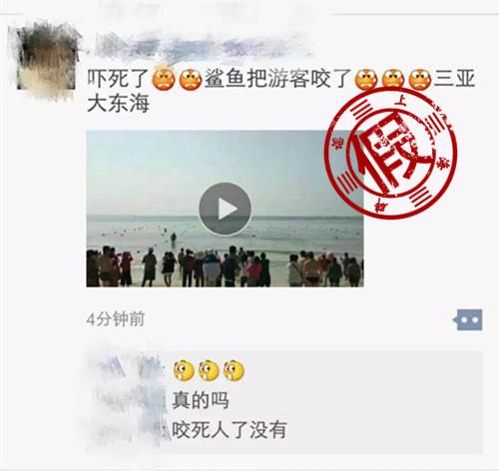Click the middle shocked emoji in the comment

(x=209, y=371)
